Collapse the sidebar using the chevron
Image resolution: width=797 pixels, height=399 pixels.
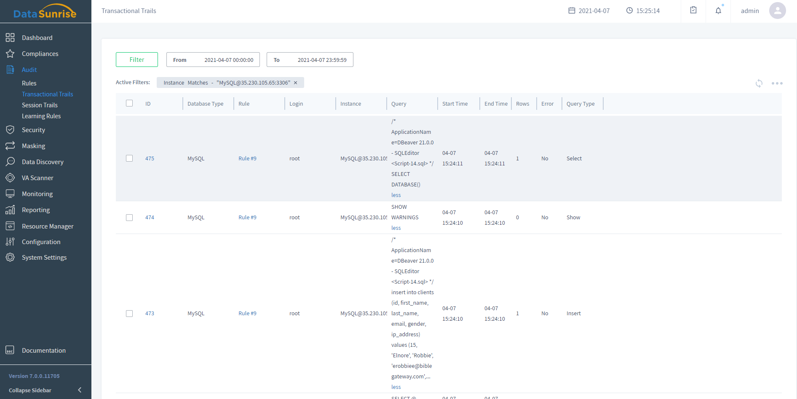click(x=80, y=390)
